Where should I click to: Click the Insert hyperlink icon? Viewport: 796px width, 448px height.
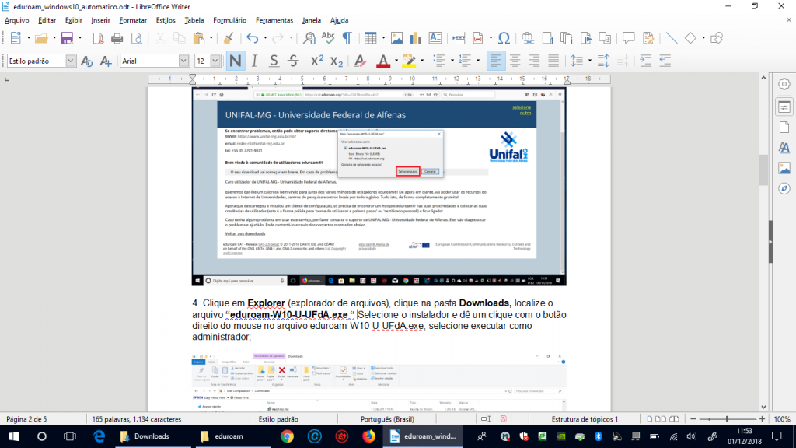click(528, 38)
